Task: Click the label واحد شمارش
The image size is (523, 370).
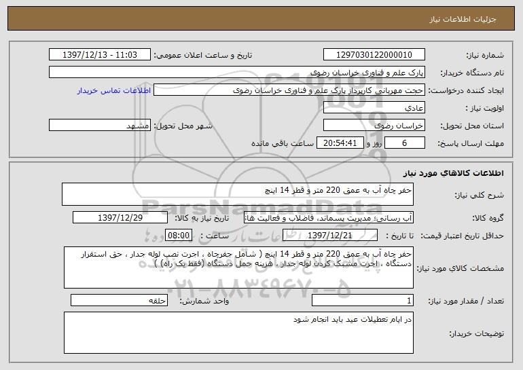Action: tap(204, 301)
